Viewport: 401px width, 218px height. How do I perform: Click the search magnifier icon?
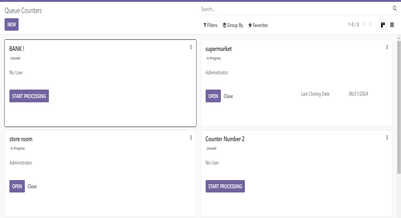[395, 9]
